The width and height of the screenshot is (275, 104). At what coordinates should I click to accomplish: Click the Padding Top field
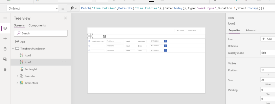[268, 90]
